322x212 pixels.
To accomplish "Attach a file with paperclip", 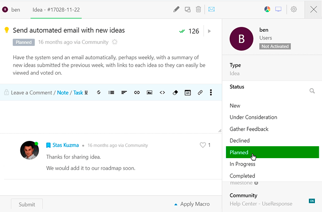I will 200,93.
